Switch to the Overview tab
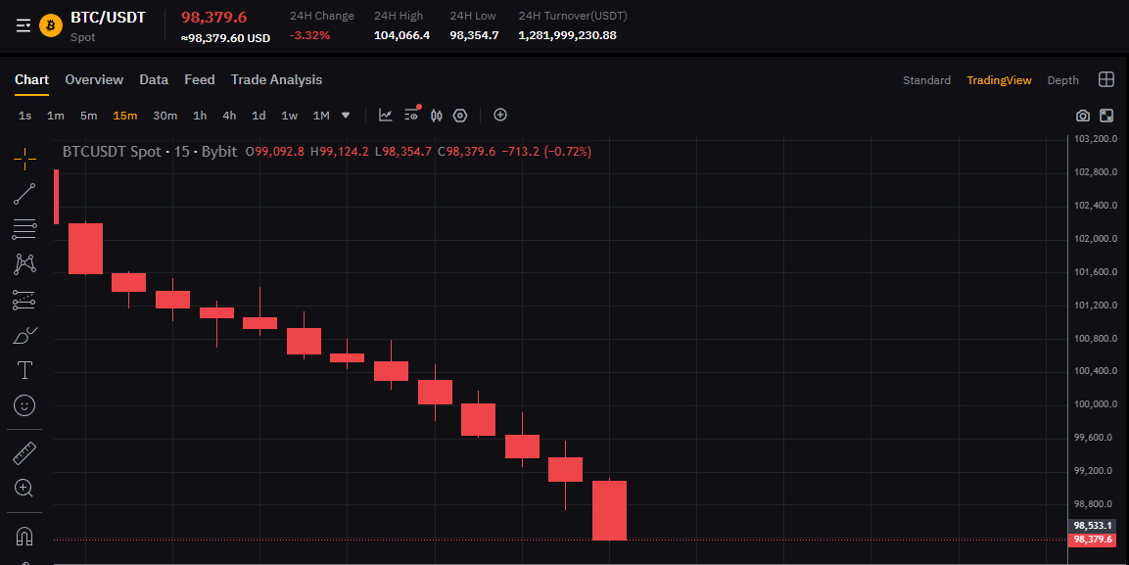Image resolution: width=1129 pixels, height=565 pixels. click(94, 80)
